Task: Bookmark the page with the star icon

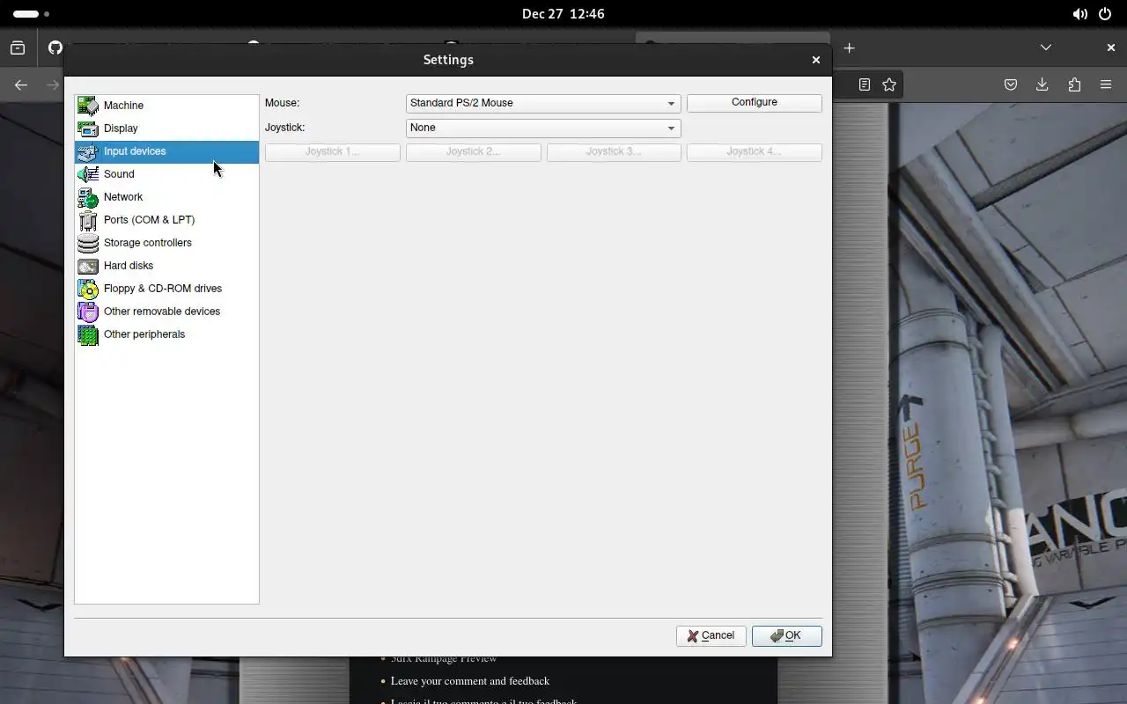Action: click(889, 84)
